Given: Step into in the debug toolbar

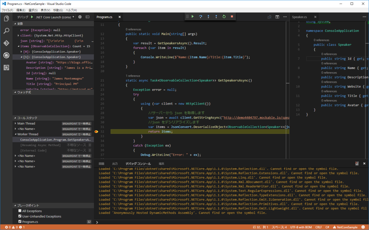Looking at the screenshot, I should point(208,17).
